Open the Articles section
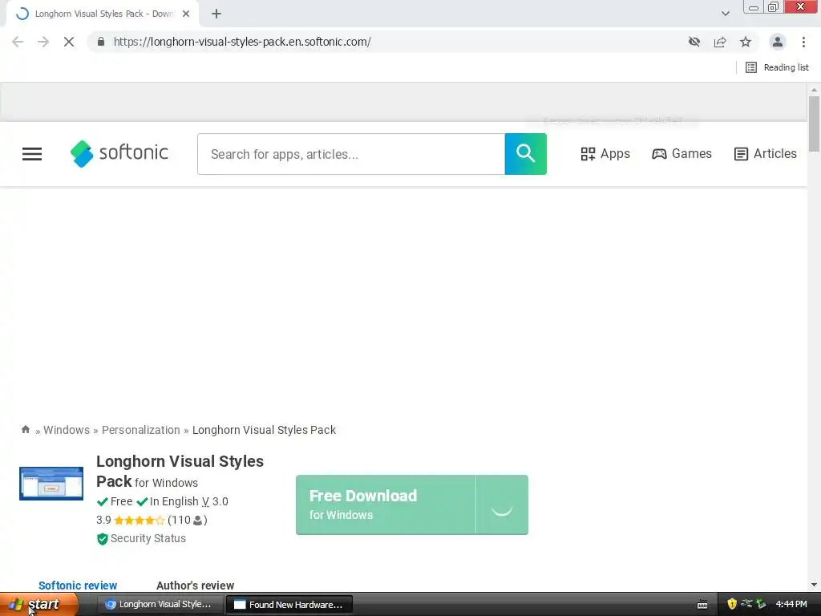The height and width of the screenshot is (616, 821). point(766,153)
